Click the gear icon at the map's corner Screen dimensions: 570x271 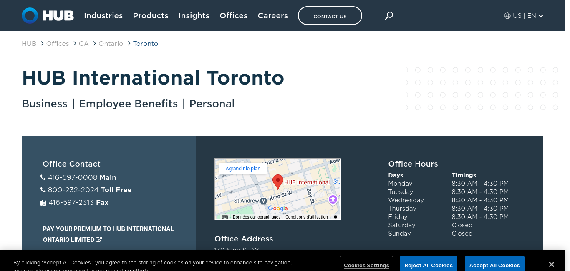tap(335, 217)
